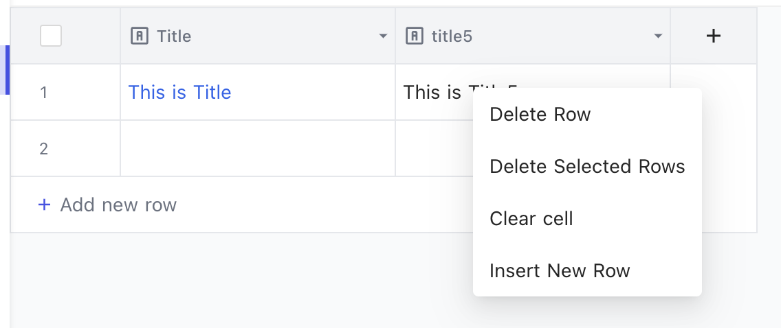
Task: Tick the select-all checkbox in the header row
Action: point(51,36)
